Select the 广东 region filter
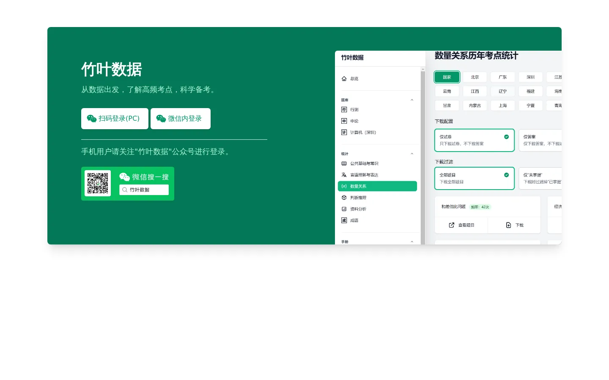Image resolution: width=609 pixels, height=380 pixels. click(503, 77)
